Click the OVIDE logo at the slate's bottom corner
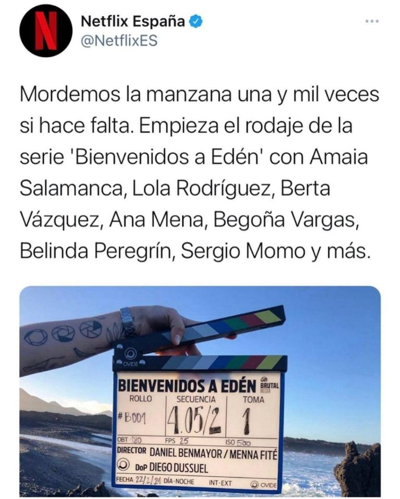 pyautogui.click(x=264, y=484)
